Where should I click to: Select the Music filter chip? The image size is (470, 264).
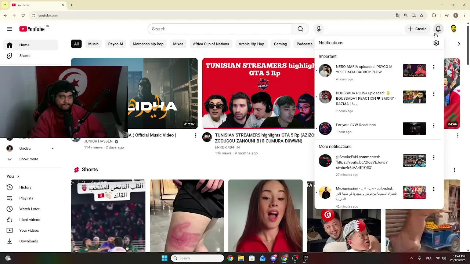(x=93, y=44)
